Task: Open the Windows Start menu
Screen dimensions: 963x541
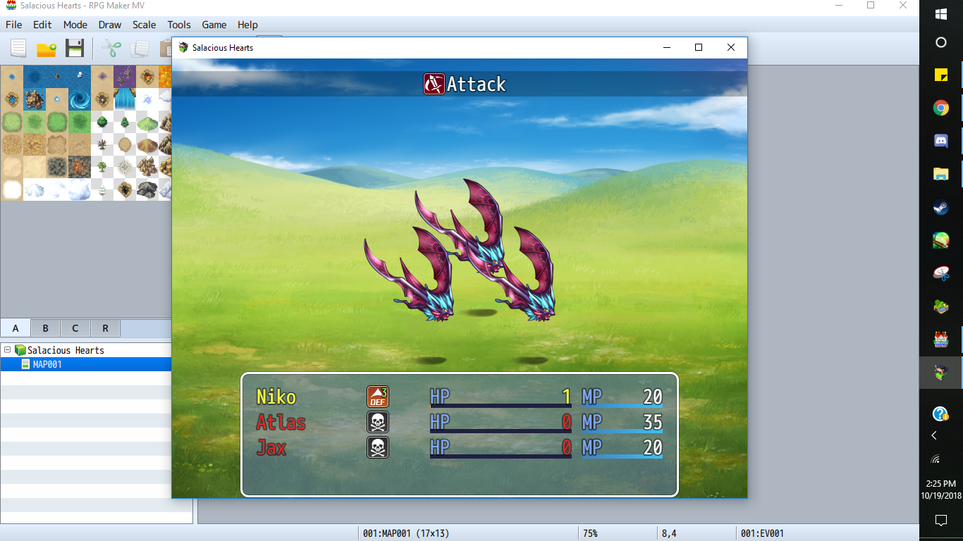Action: pos(940,13)
